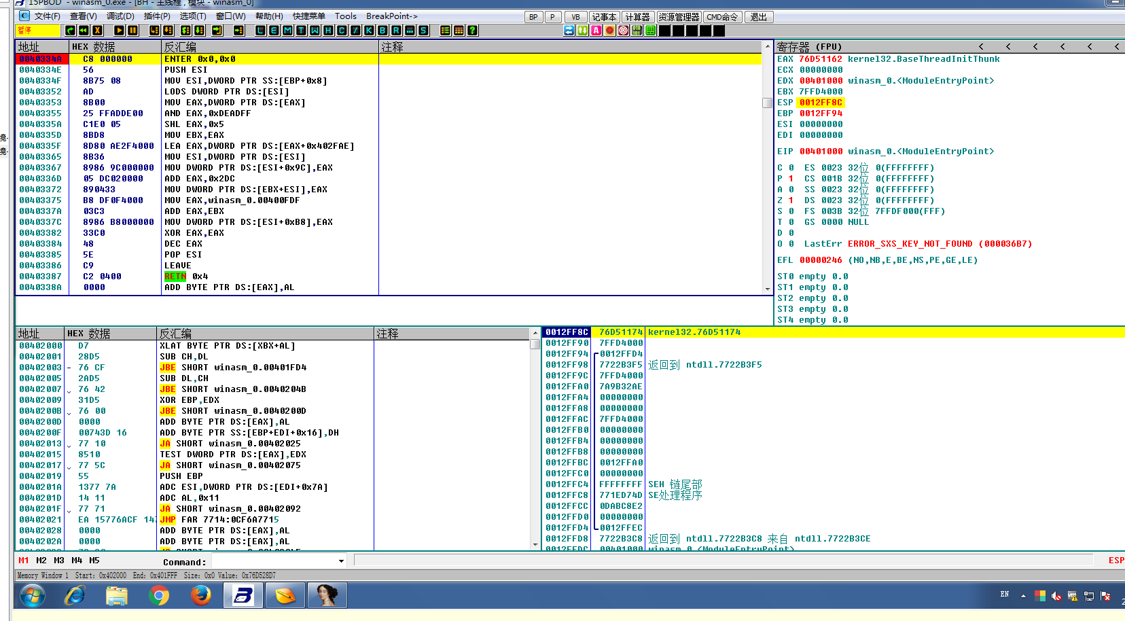
Task: Click the red record circle icon
Action: tap(610, 31)
